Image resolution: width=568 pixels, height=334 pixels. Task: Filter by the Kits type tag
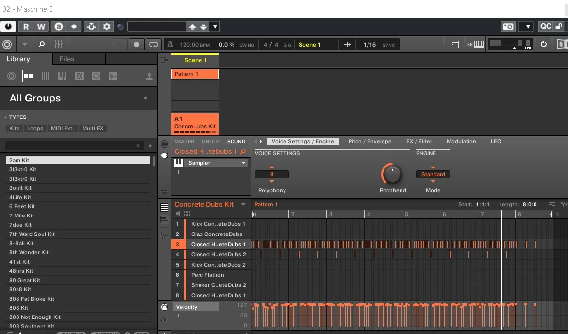click(x=14, y=128)
